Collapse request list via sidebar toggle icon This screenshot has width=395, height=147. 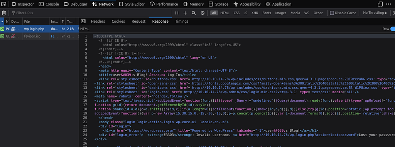coord(83,21)
